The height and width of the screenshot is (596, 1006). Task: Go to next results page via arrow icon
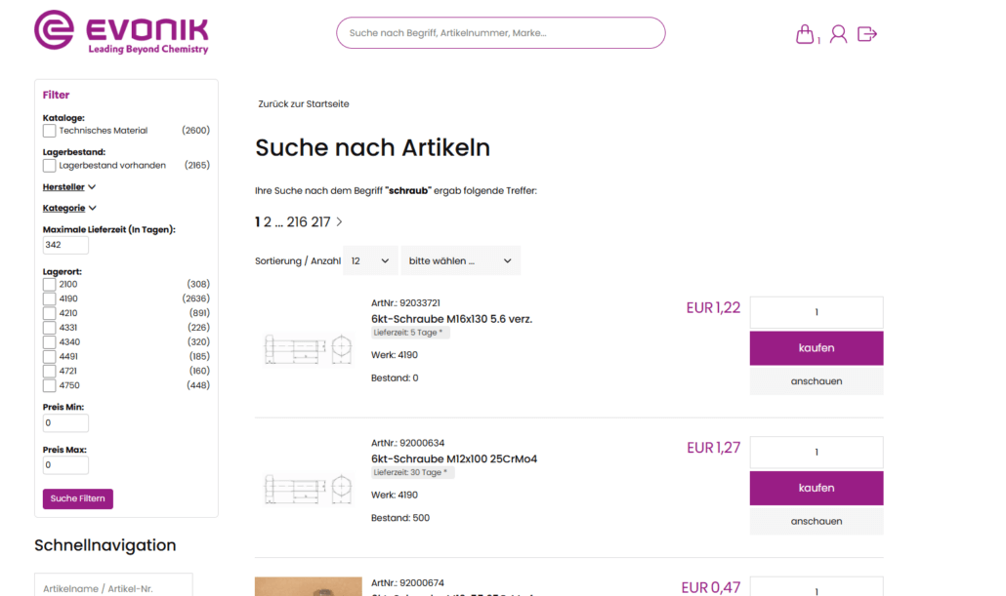[338, 221]
